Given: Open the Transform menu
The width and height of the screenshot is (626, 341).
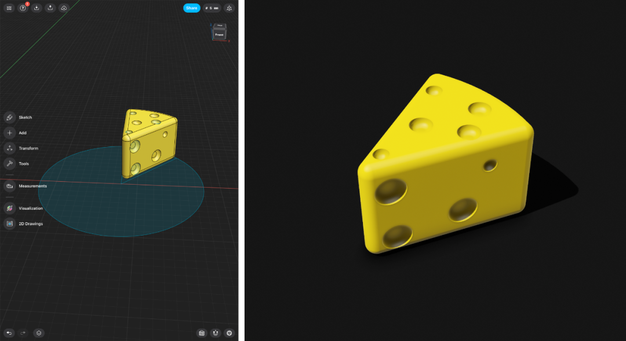Looking at the screenshot, I should [21, 148].
